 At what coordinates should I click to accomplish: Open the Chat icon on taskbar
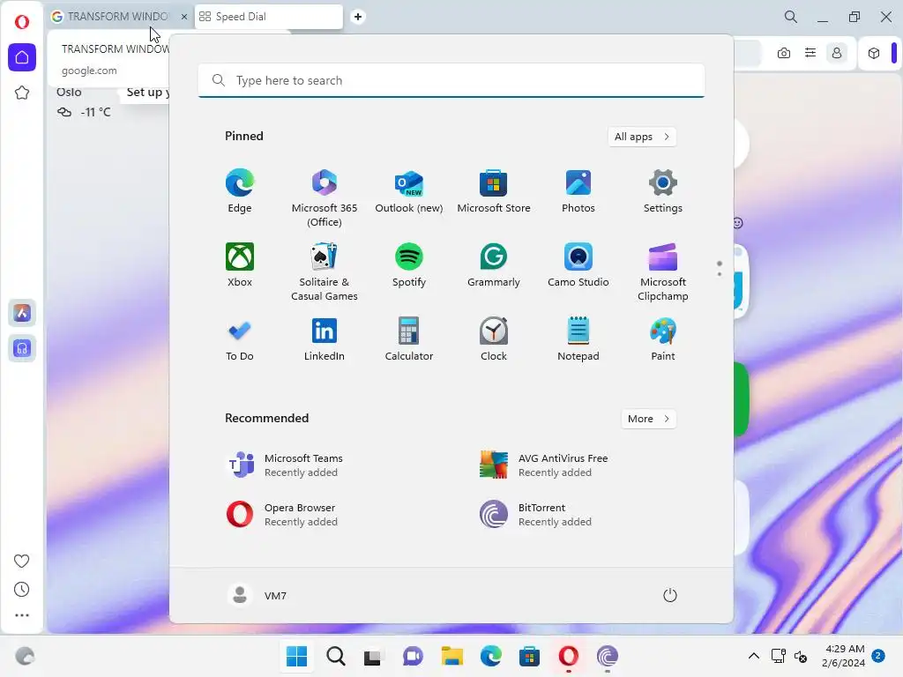pyautogui.click(x=413, y=656)
